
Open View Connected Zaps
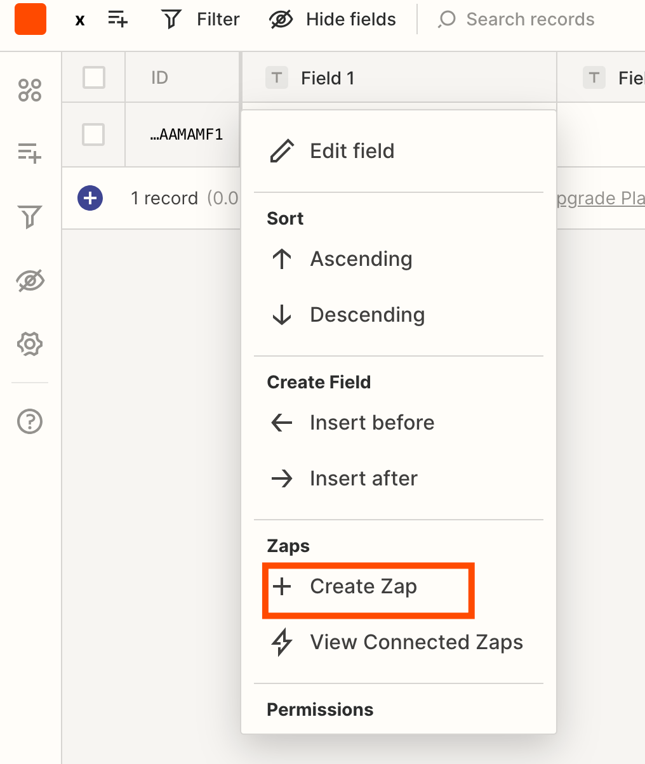tap(416, 642)
